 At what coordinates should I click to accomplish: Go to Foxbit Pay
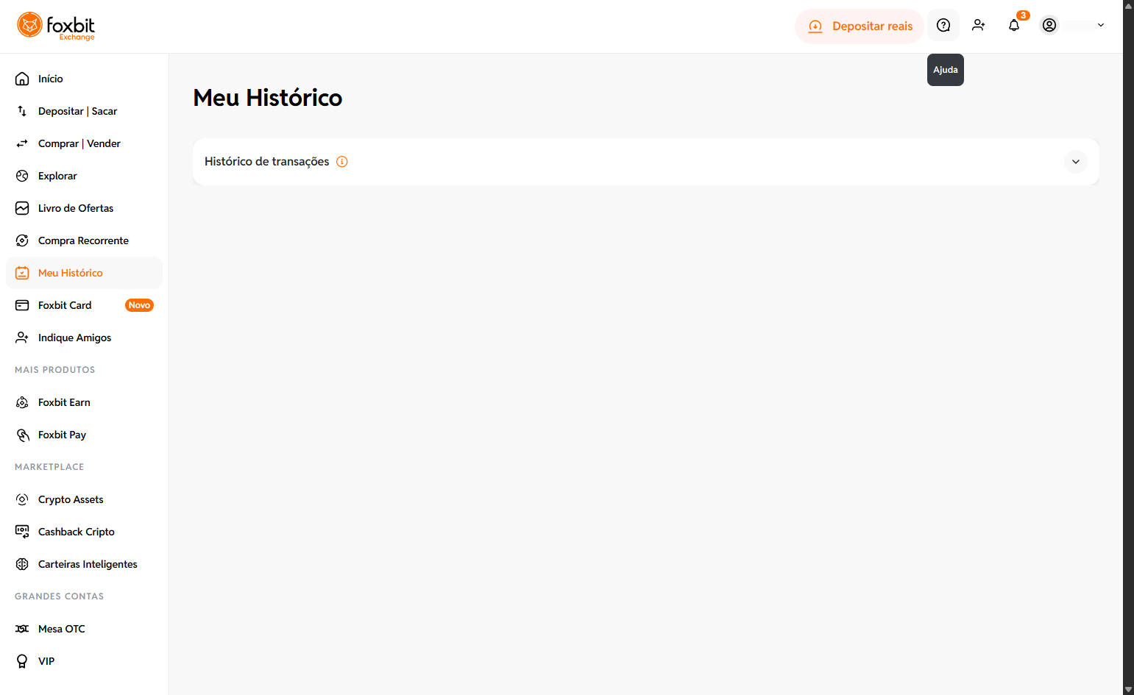pos(84,435)
